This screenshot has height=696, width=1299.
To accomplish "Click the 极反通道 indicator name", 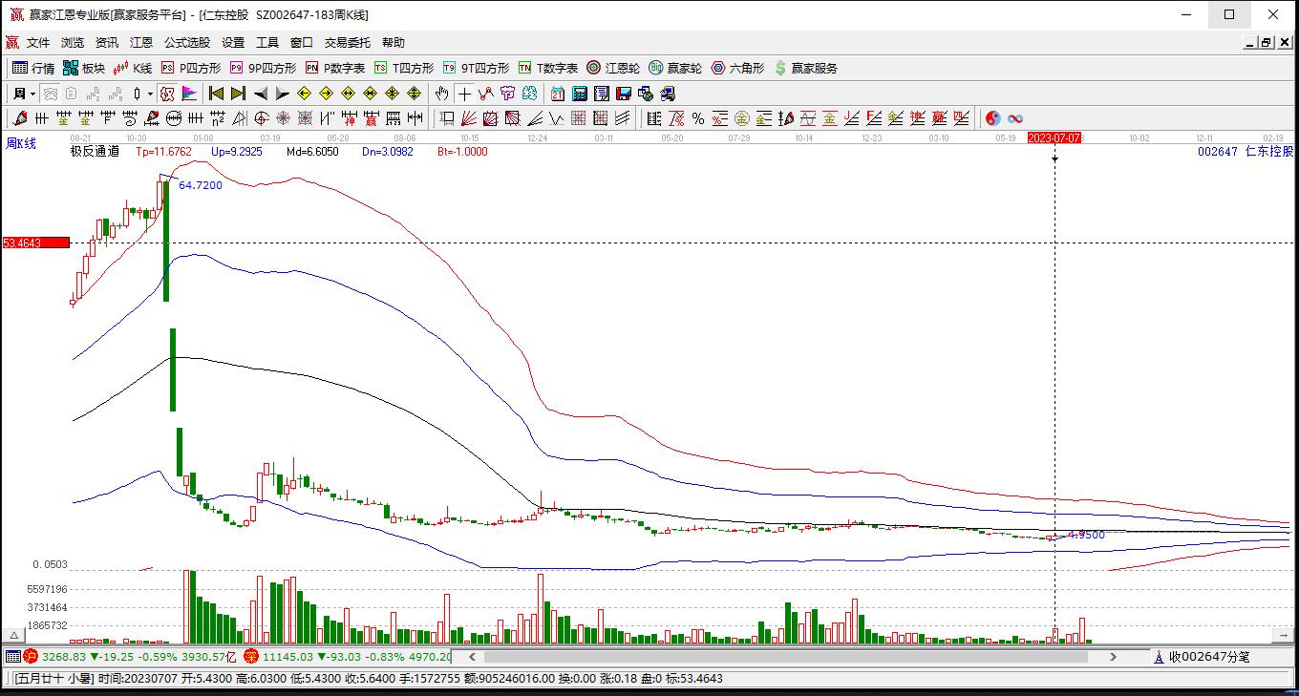I will pyautogui.click(x=95, y=151).
